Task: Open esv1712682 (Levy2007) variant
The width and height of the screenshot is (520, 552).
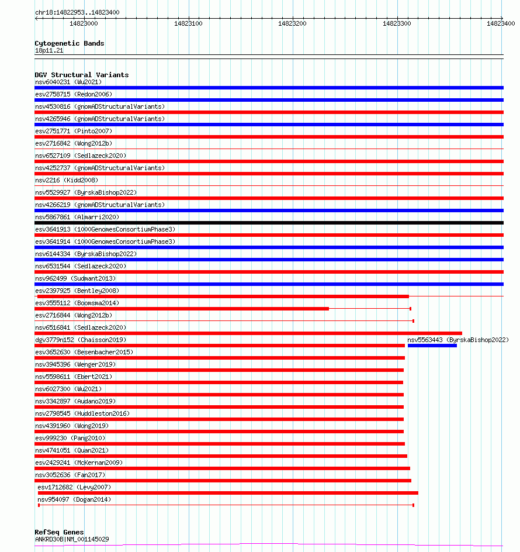Action: [x=74, y=488]
